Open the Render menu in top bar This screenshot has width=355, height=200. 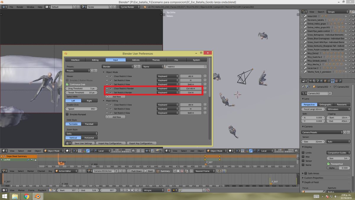20,7
